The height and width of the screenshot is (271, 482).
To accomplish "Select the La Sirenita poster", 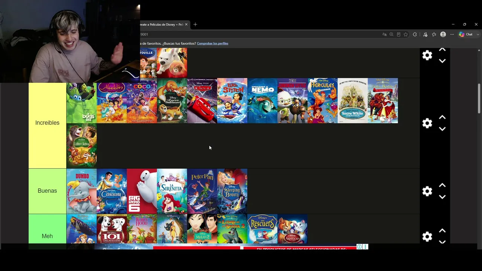I will point(172,191).
